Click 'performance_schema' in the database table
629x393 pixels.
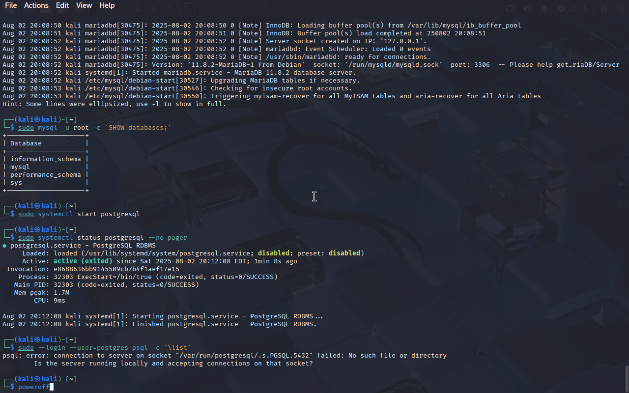(x=46, y=175)
